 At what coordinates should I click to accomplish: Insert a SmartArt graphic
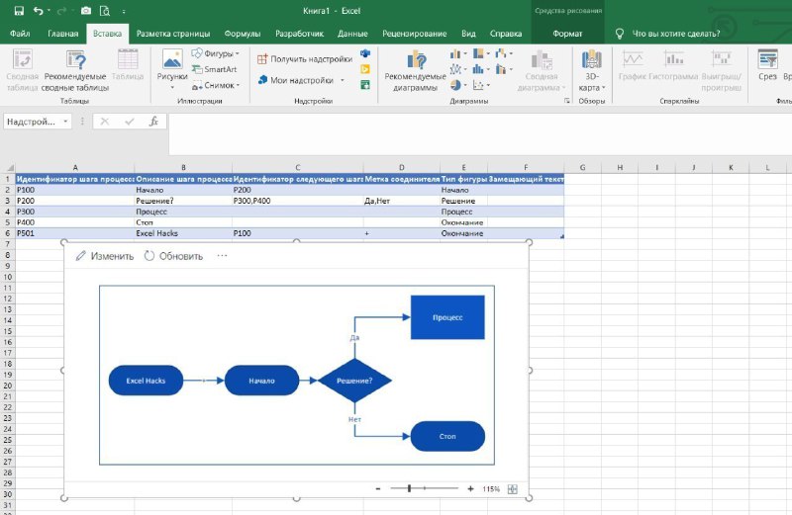[214, 69]
